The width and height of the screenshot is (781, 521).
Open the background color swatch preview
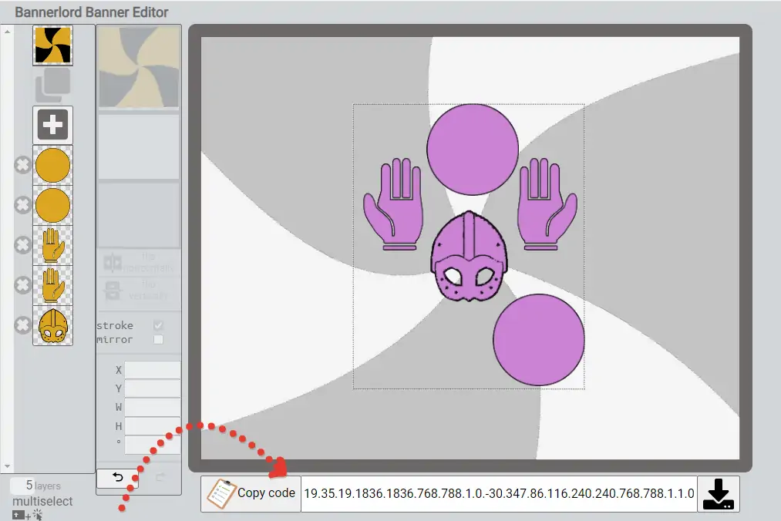(x=139, y=68)
